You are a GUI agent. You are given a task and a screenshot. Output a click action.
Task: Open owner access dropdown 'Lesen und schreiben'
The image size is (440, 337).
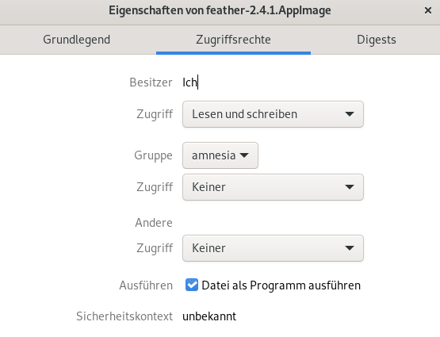[273, 114]
